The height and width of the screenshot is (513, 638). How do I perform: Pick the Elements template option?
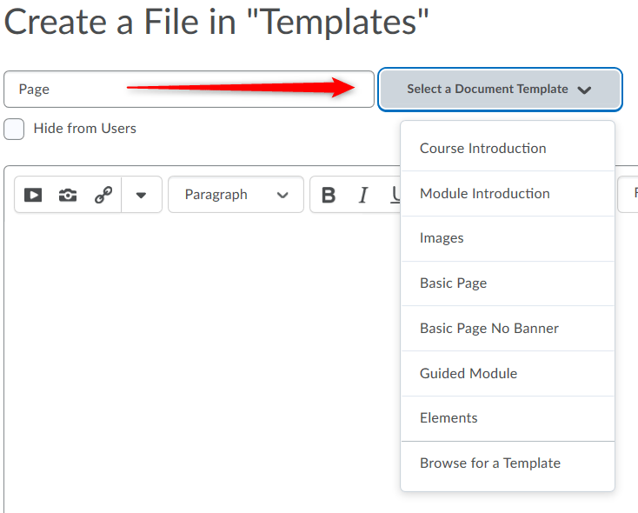pos(449,418)
